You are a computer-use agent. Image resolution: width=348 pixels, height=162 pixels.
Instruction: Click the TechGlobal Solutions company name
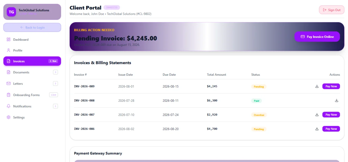click(x=34, y=10)
